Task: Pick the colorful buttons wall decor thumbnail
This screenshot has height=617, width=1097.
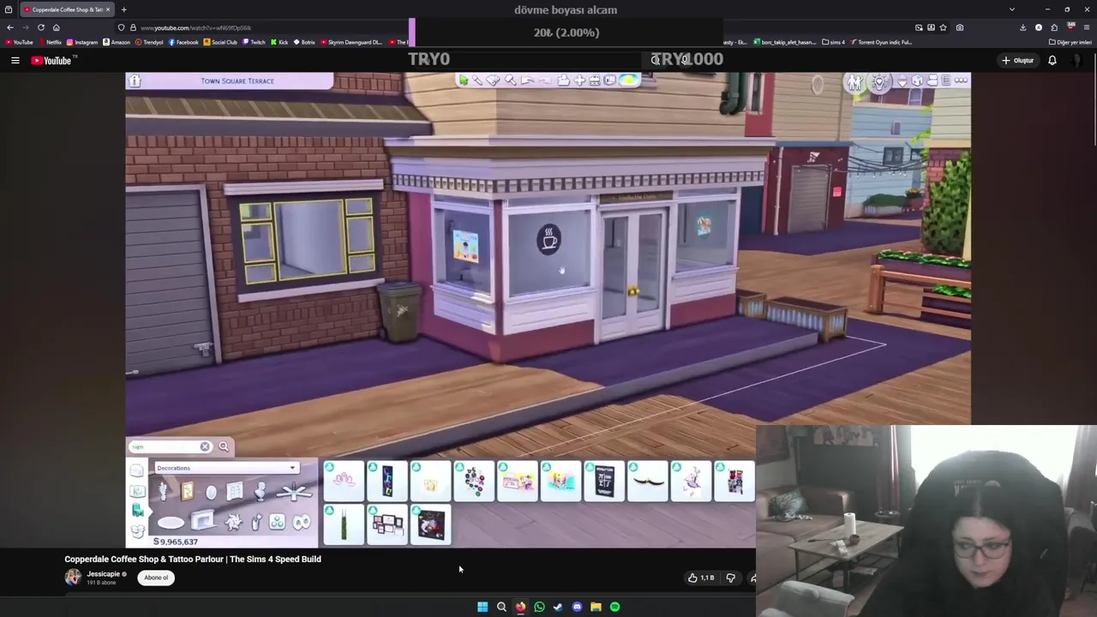Action: 474,480
